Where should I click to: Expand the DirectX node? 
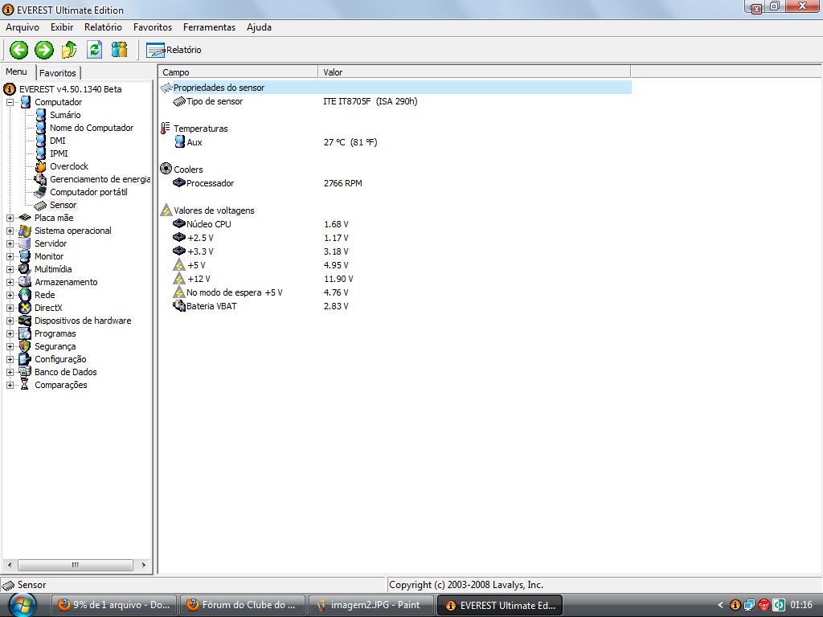(x=10, y=308)
